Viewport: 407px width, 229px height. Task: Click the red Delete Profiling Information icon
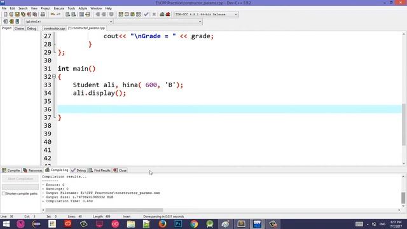[168, 15]
